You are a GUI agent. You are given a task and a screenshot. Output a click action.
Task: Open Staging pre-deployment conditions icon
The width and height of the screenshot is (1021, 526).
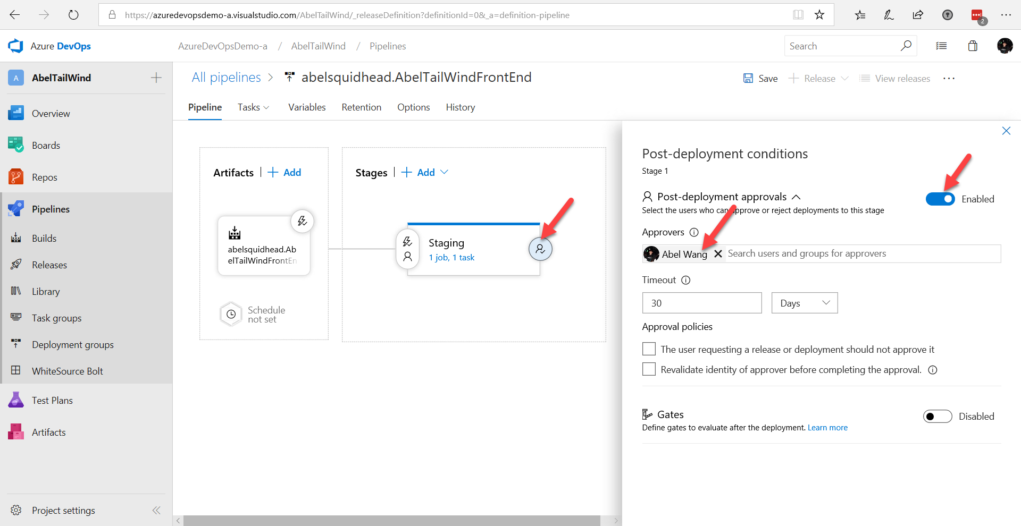[x=407, y=249]
